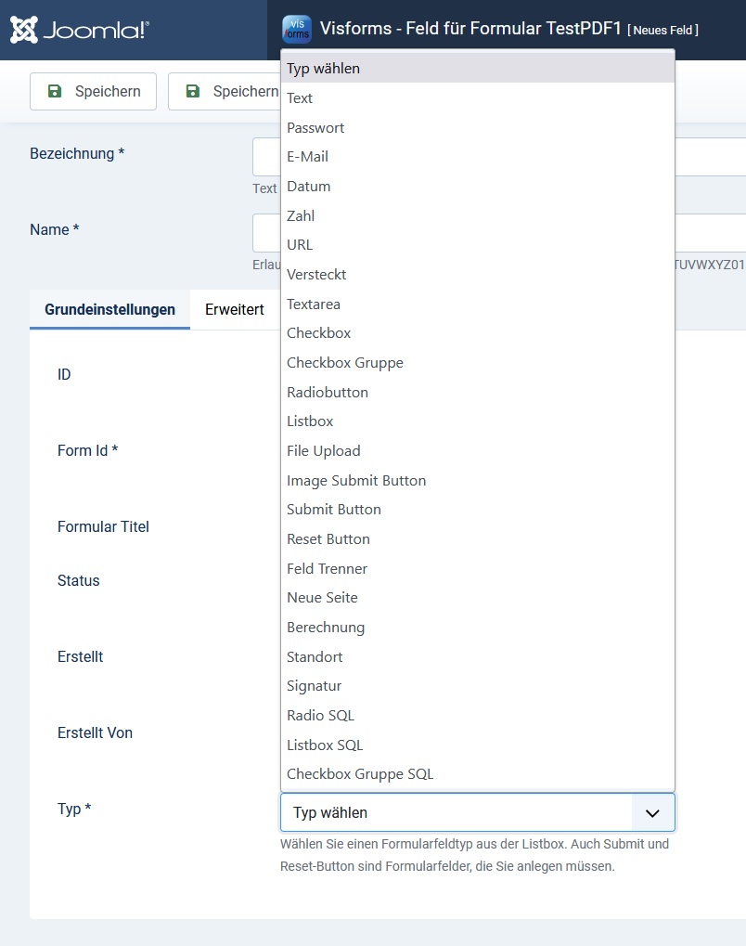Click the save icon on the fully visible Speichern button
Viewport: 746px width, 946px height.
tap(55, 91)
